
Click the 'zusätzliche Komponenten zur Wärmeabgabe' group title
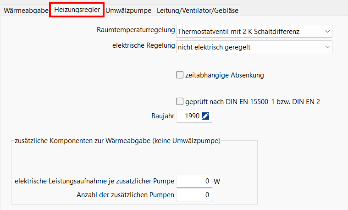pos(117,141)
